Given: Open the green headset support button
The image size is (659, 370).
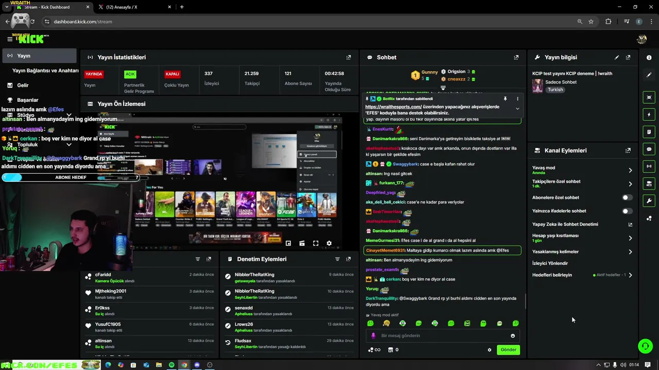Looking at the screenshot, I should [x=645, y=346].
